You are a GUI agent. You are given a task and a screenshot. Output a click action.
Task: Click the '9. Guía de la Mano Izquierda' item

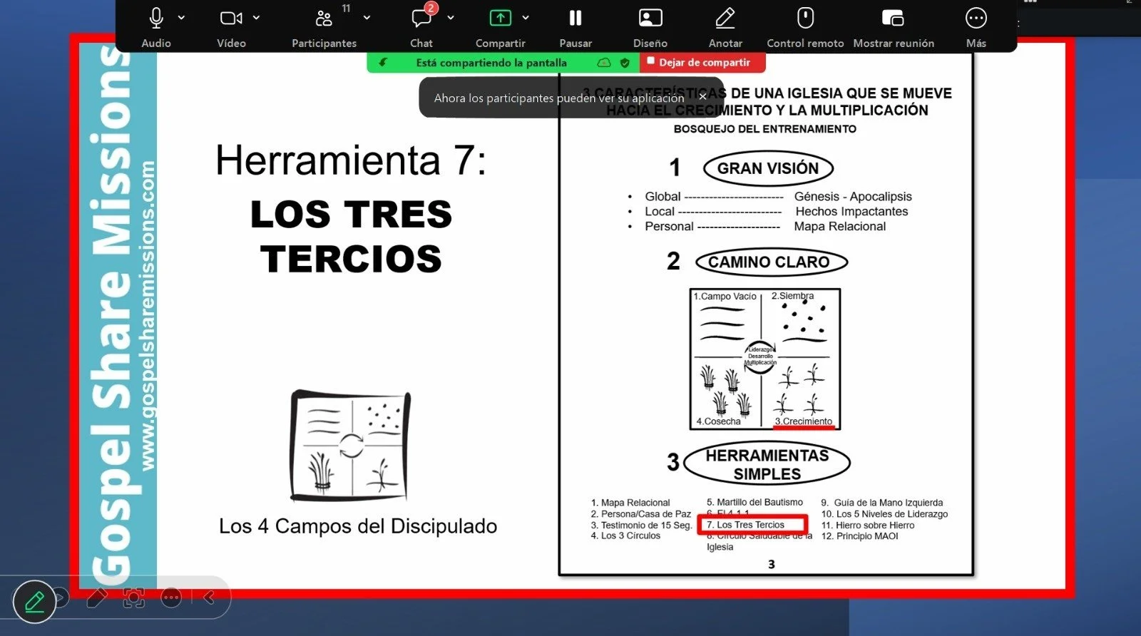tap(881, 503)
